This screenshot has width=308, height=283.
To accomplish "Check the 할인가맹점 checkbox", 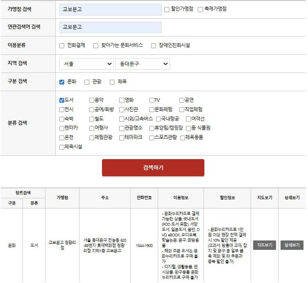I will (167, 9).
